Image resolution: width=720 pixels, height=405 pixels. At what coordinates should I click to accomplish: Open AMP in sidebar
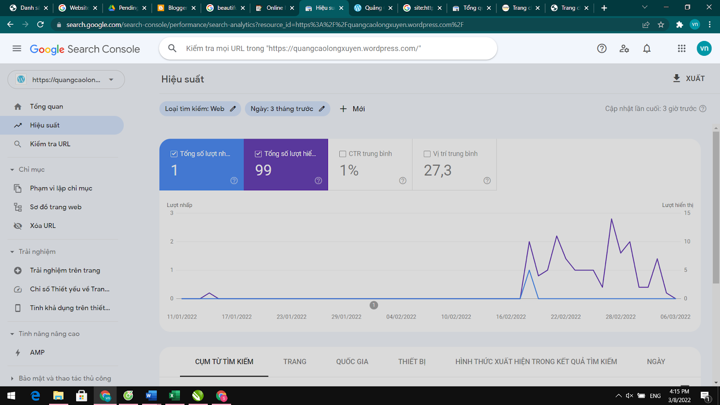coord(62,353)
